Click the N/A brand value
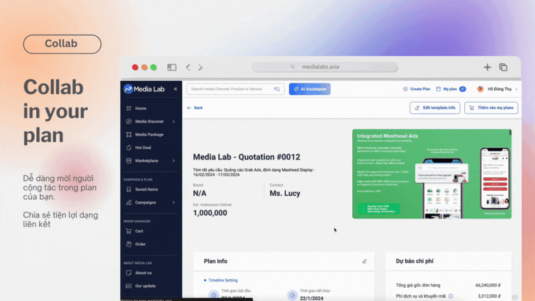The height and width of the screenshot is (301, 535). 200,193
